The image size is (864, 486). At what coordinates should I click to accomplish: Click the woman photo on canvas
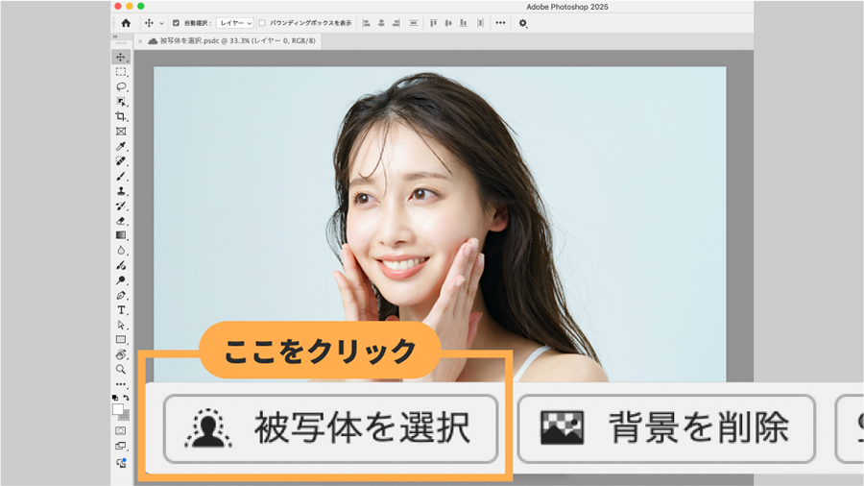[440, 224]
